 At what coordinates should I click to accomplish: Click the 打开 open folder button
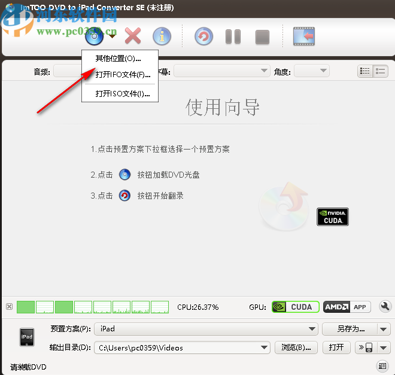click(x=336, y=347)
